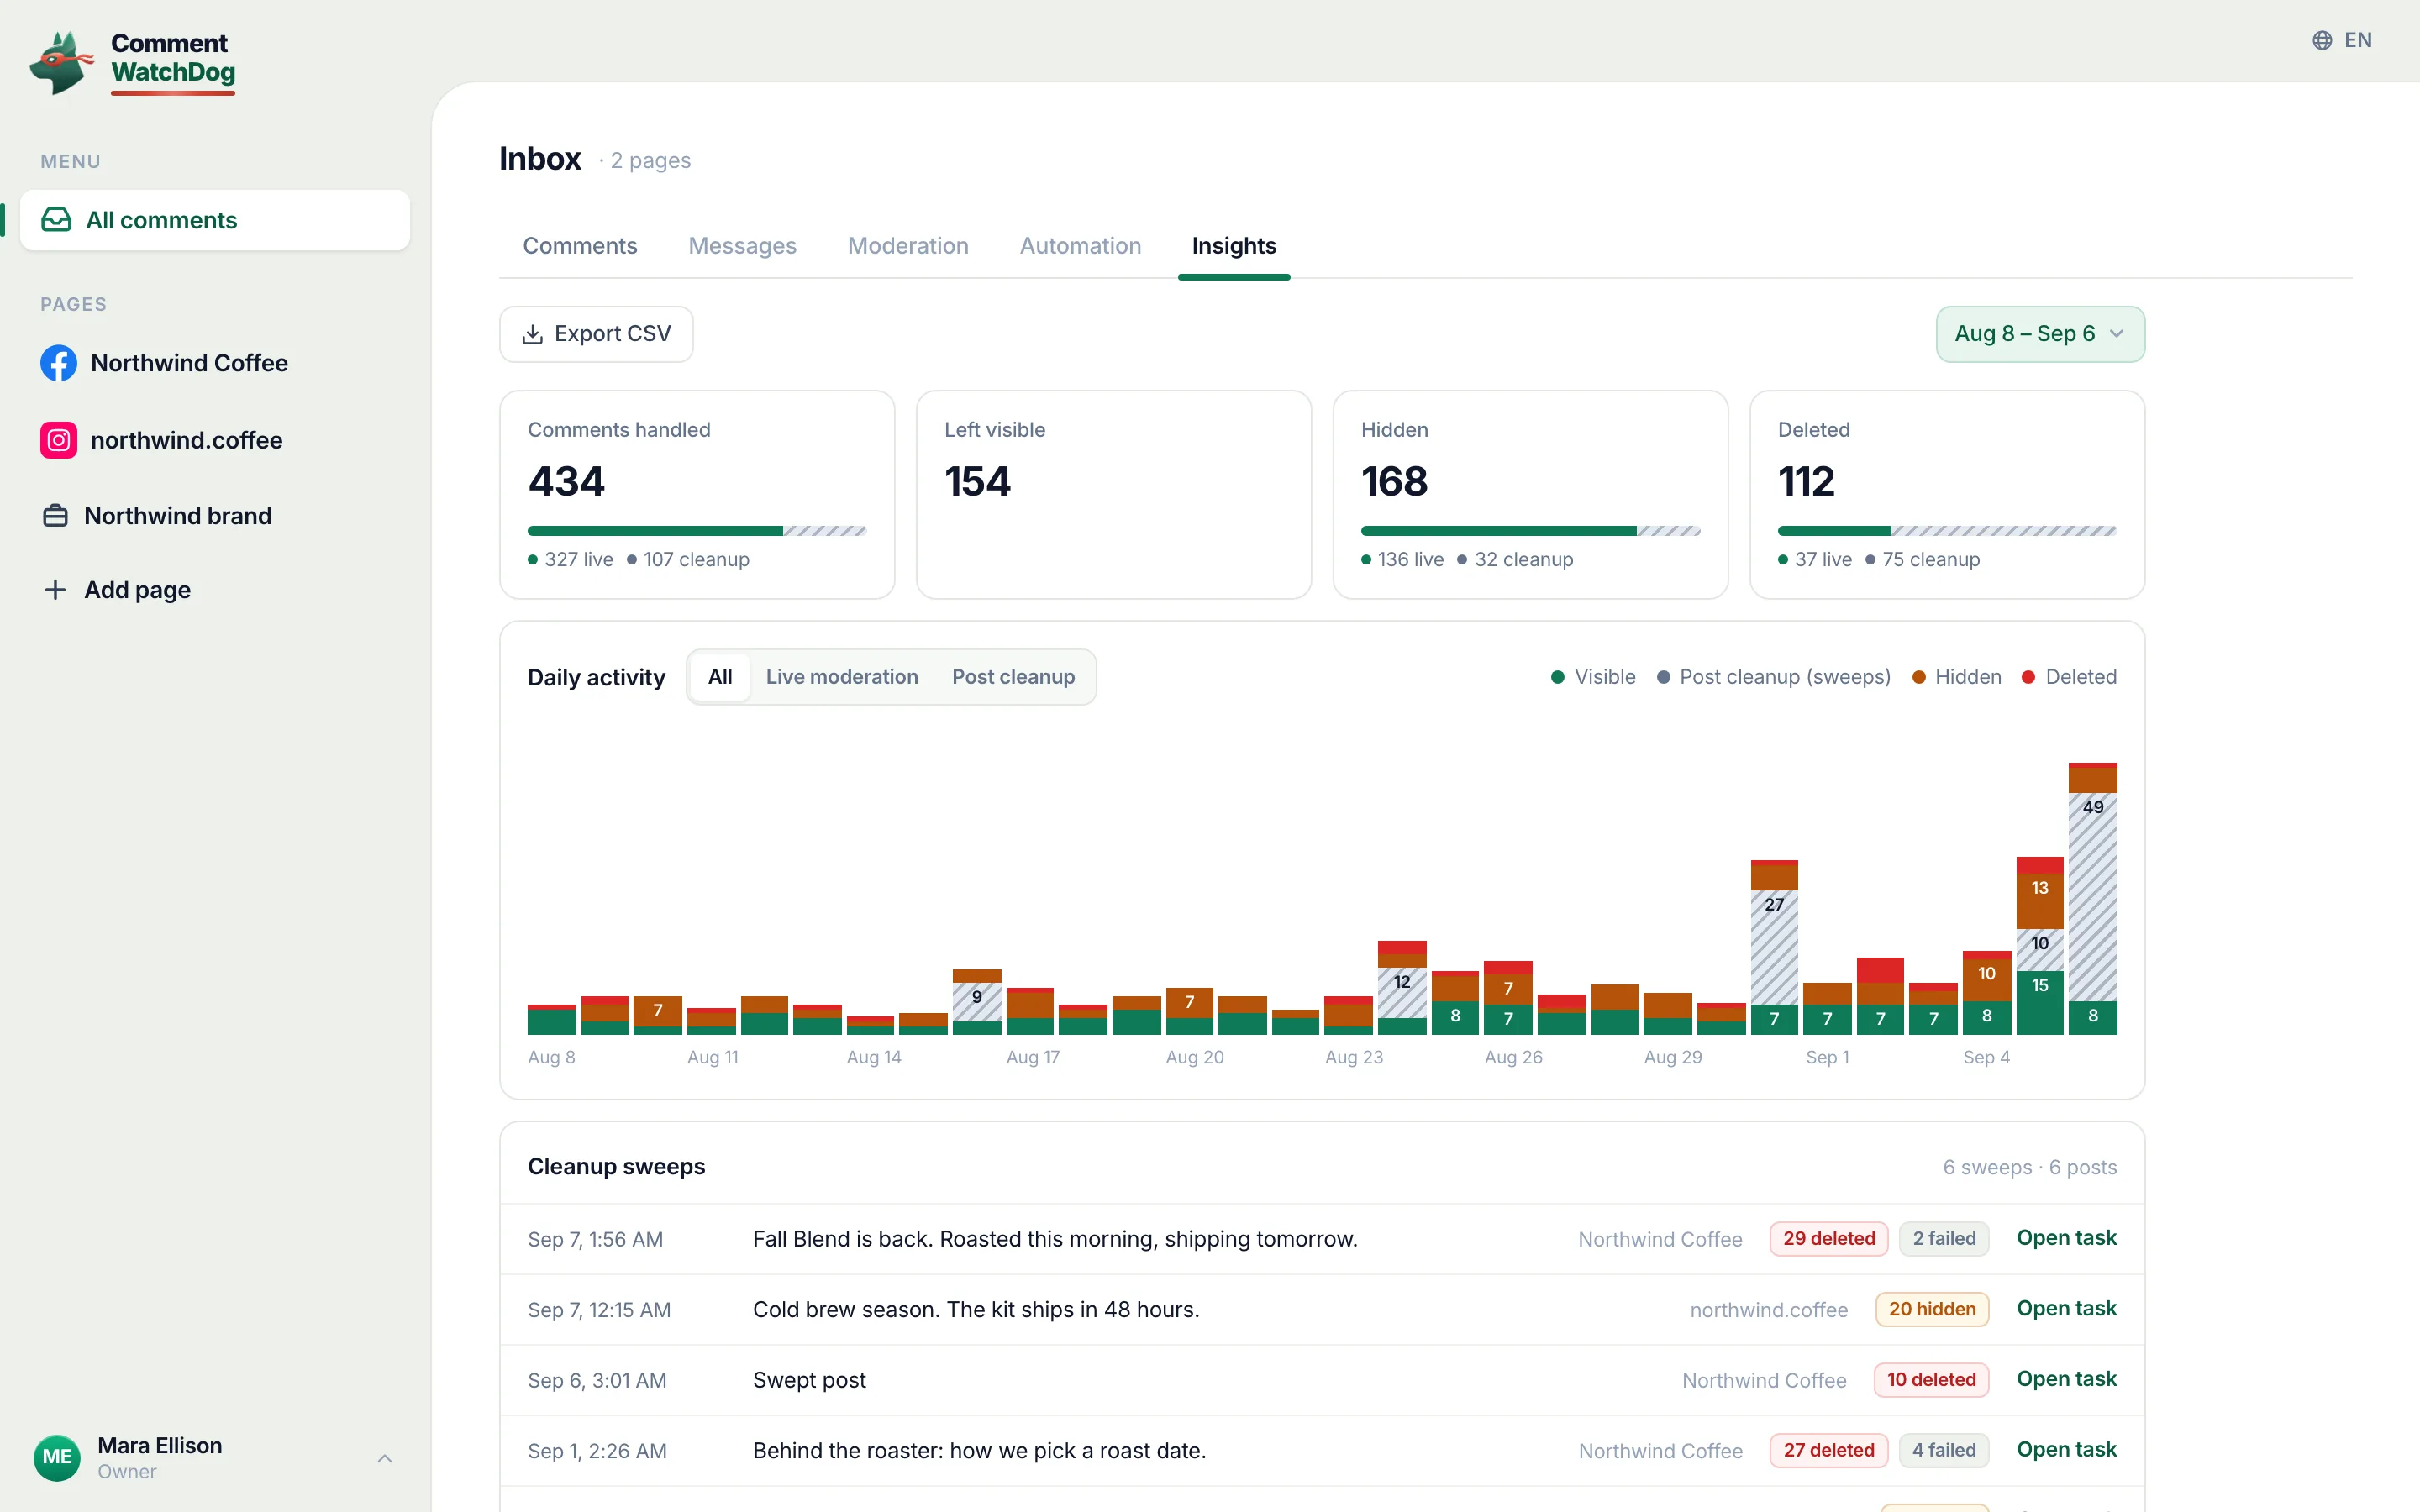Image resolution: width=2420 pixels, height=1512 pixels.
Task: Click the Facebook icon for Northwind Coffee
Action: tap(59, 363)
